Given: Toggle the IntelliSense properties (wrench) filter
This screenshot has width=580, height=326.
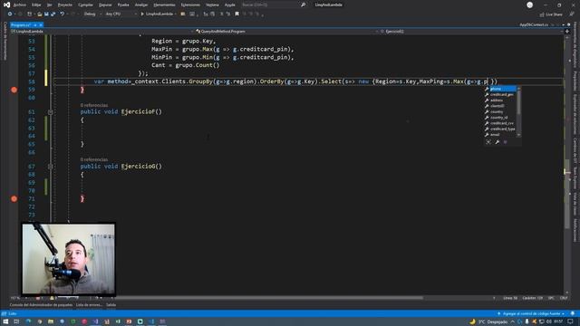Looking at the screenshot, I should 498,142.
